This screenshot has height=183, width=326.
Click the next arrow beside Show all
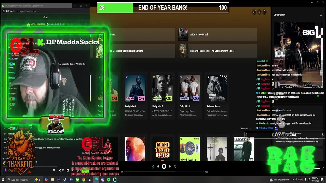[x=255, y=129]
